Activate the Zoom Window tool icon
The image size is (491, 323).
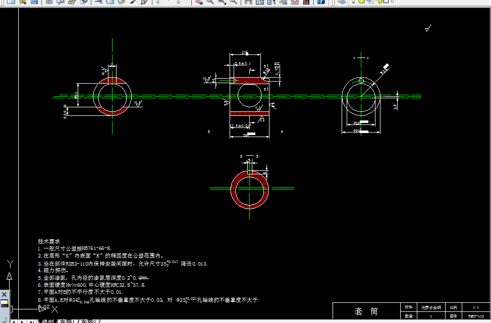221,4
